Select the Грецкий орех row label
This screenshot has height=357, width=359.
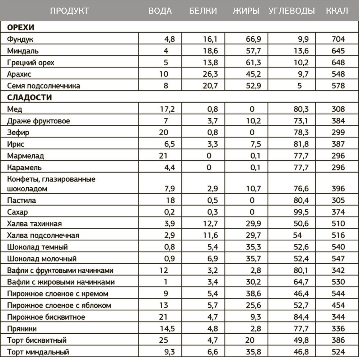pyautogui.click(x=31, y=62)
